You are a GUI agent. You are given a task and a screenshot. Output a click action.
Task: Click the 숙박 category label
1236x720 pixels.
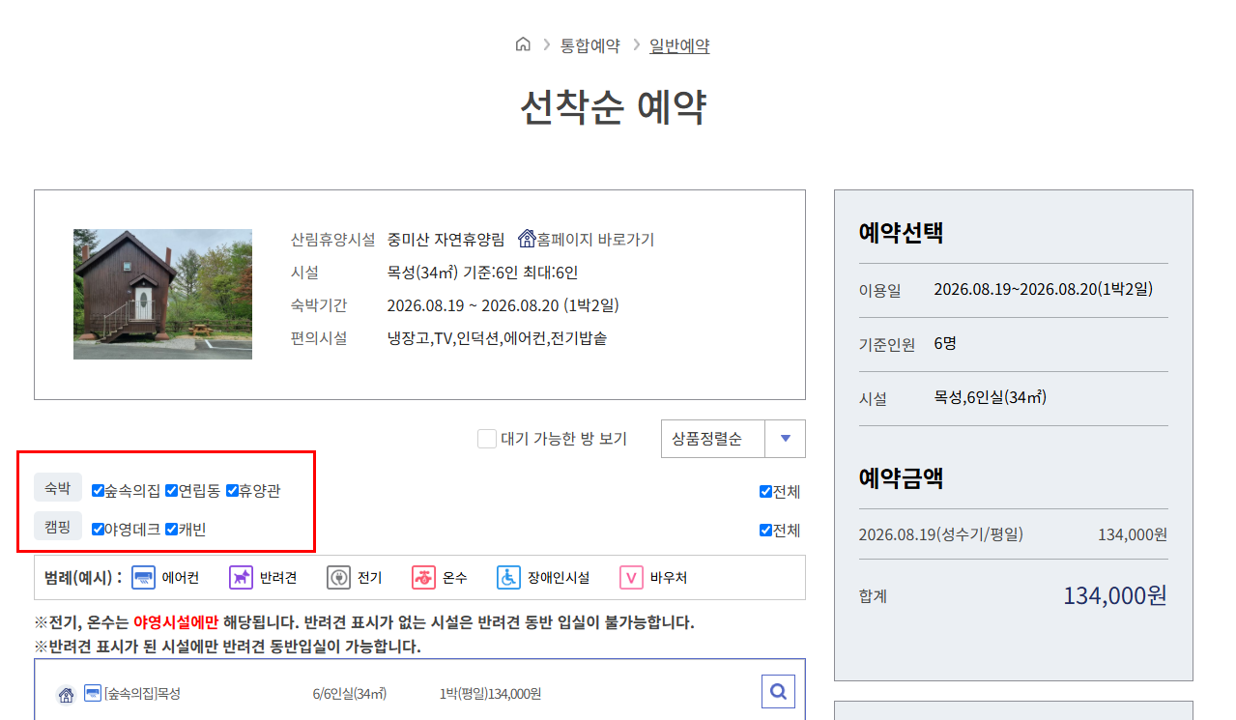58,488
